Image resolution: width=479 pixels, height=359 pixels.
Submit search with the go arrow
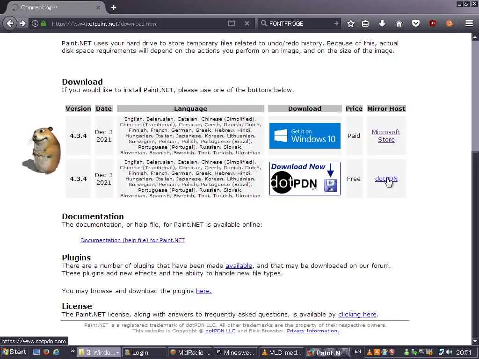tap(336, 23)
